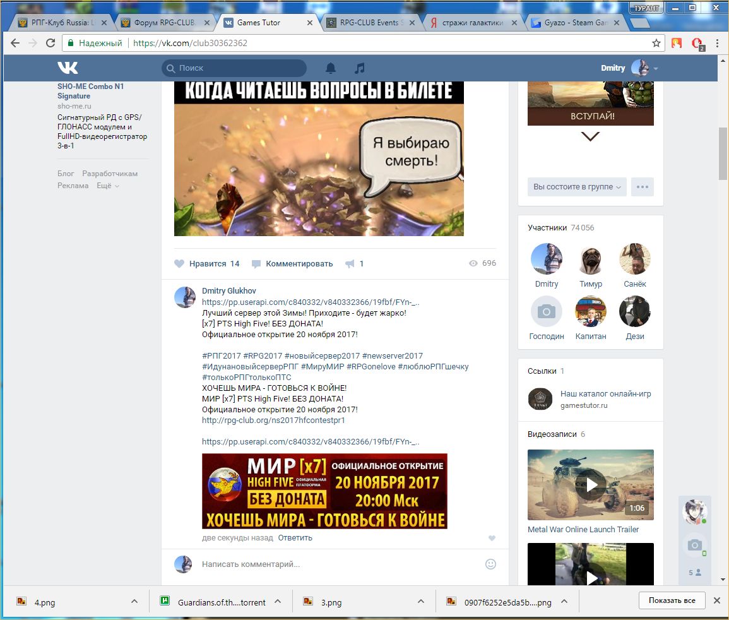
Task: Open the VK logo home link
Action: click(x=68, y=68)
